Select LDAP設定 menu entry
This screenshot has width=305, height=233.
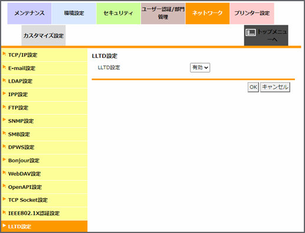click(44, 81)
